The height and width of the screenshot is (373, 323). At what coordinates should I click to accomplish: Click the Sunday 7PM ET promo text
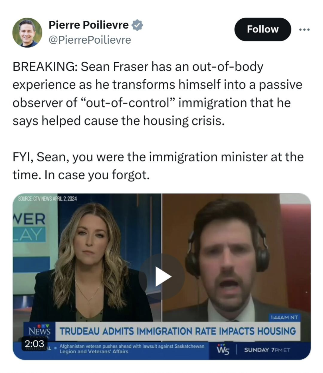point(267,350)
